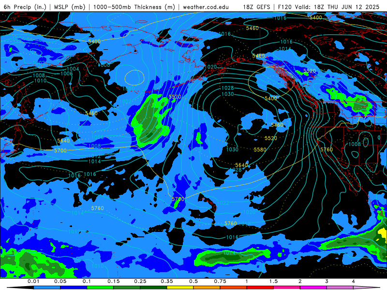The image size is (387, 290).
Task: Click the '0.35' legend value
Action: point(167,281)
